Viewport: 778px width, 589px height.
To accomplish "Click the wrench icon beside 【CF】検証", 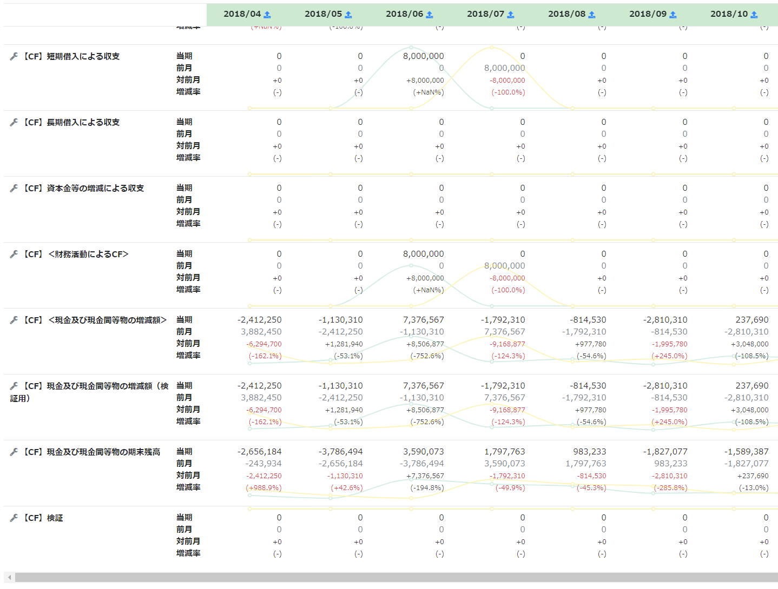I will coord(14,518).
